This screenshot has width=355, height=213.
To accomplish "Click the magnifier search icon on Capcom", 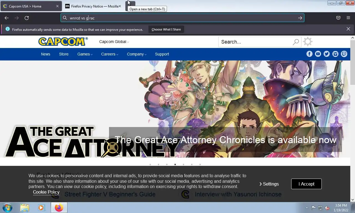I will click(x=296, y=42).
